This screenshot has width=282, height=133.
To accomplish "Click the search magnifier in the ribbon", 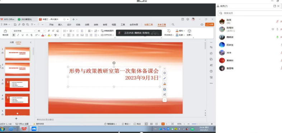I will tap(173, 24).
